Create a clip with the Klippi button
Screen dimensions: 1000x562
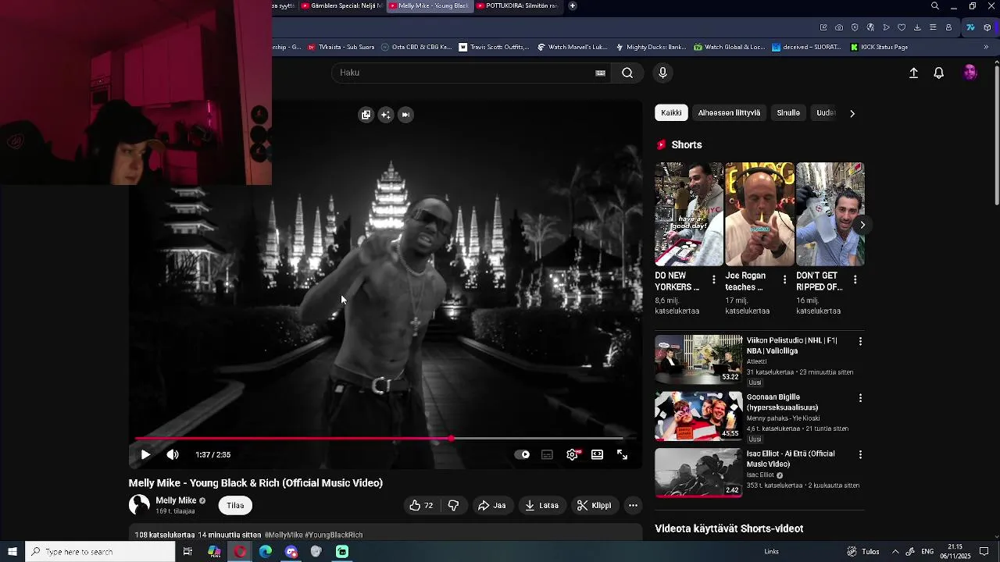(595, 506)
